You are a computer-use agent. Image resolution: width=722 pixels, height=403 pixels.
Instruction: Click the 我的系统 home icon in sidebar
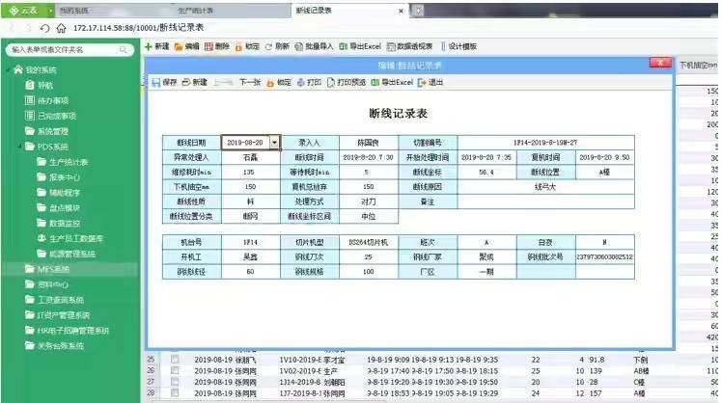[18, 69]
